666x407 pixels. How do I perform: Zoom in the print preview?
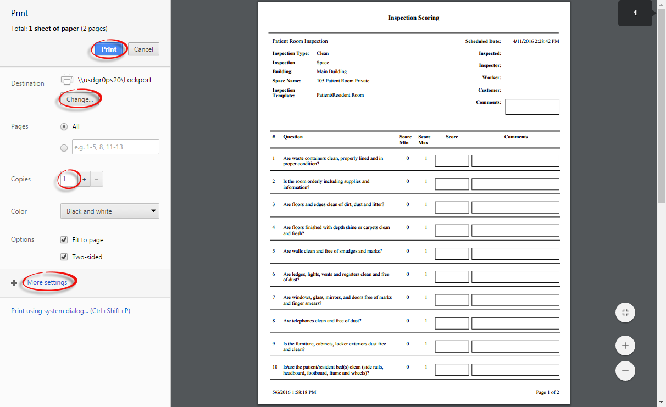(625, 345)
